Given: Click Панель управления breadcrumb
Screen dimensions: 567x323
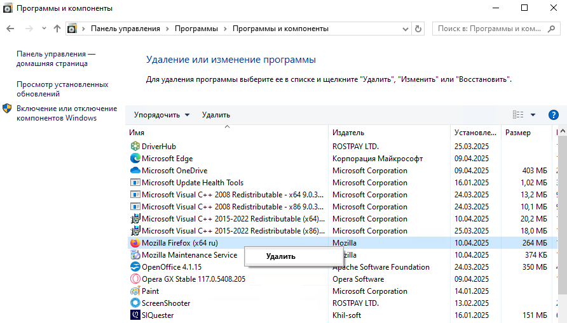Looking at the screenshot, I should (x=125, y=29).
